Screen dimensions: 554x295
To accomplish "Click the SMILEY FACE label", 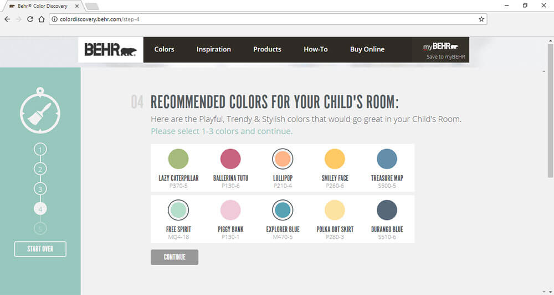I will coord(335,178).
